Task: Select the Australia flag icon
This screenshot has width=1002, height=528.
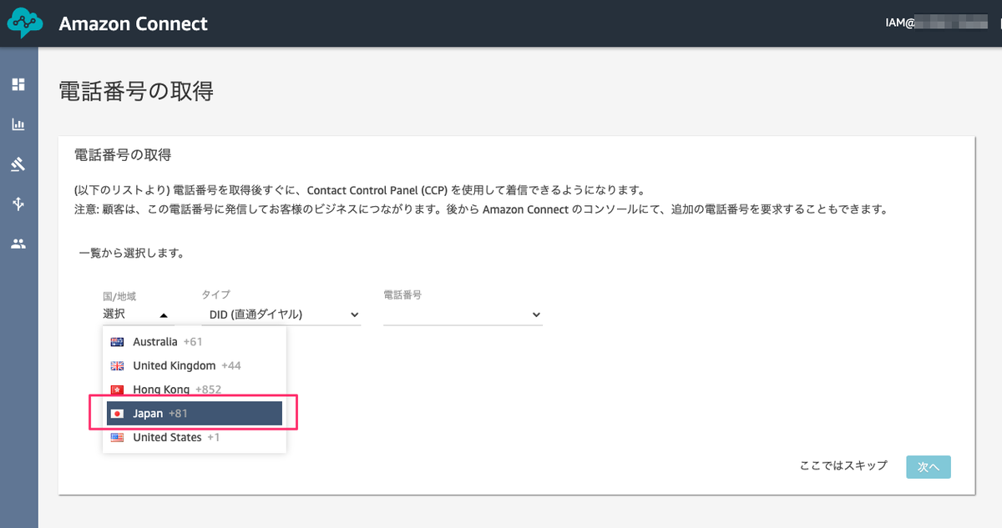Action: pos(117,342)
